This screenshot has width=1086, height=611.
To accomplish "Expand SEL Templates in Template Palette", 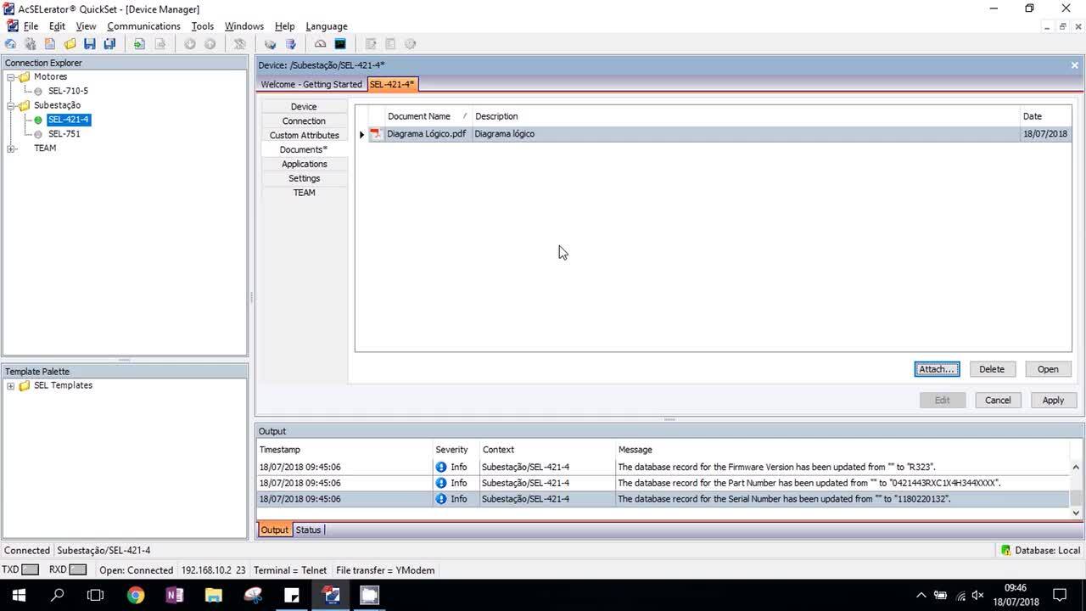I will pos(11,386).
